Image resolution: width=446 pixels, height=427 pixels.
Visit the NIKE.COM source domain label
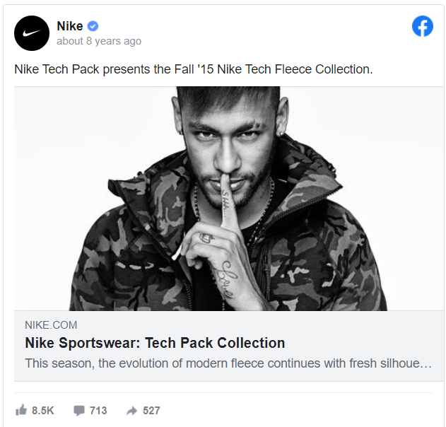coord(51,325)
